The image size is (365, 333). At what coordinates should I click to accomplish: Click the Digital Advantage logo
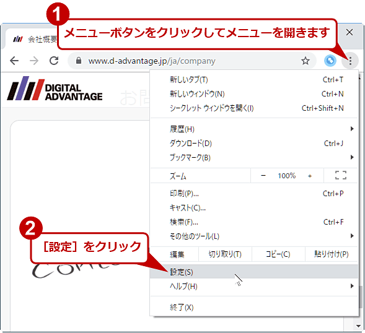[55, 88]
